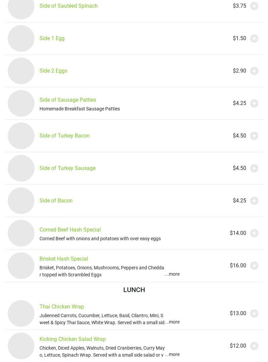This screenshot has width=268, height=362.
Task: Open the Corned Beef Hash Special item
Action: click(70, 230)
